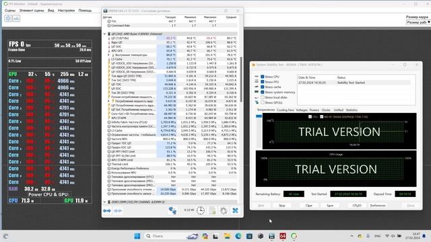This screenshot has width=431, height=242.
Task: Show hidden tray icons chevron
Action: [x=352, y=236]
